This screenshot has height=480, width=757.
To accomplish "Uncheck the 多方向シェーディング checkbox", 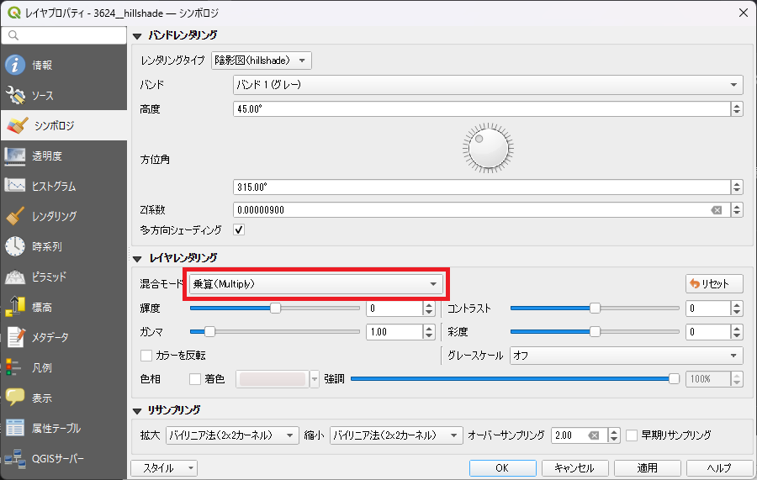I will [x=239, y=229].
